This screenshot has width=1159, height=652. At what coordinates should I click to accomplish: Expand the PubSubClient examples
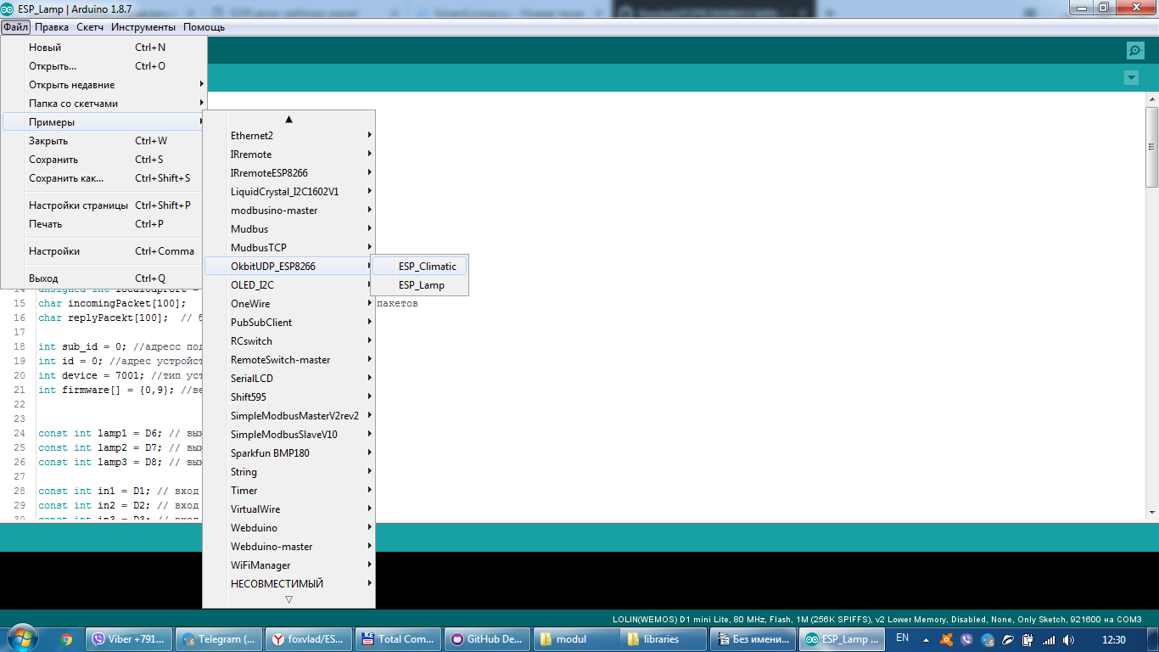(288, 323)
